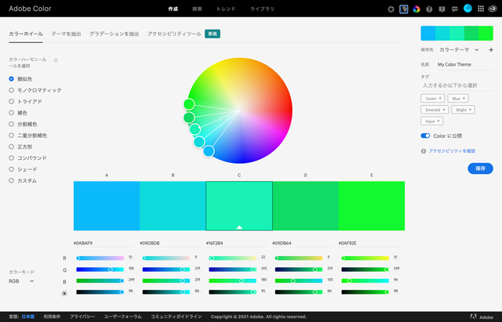Viewport: 502px width, 322px height.
Task: Open the cyan user profile avatar
Action: pyautogui.click(x=467, y=9)
